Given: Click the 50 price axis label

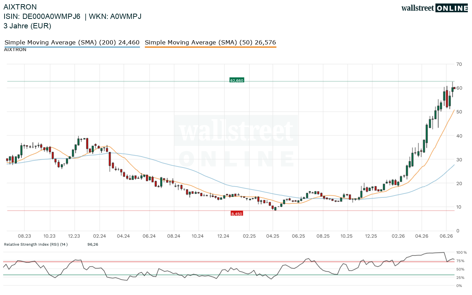Looking at the screenshot, I should [459, 112].
